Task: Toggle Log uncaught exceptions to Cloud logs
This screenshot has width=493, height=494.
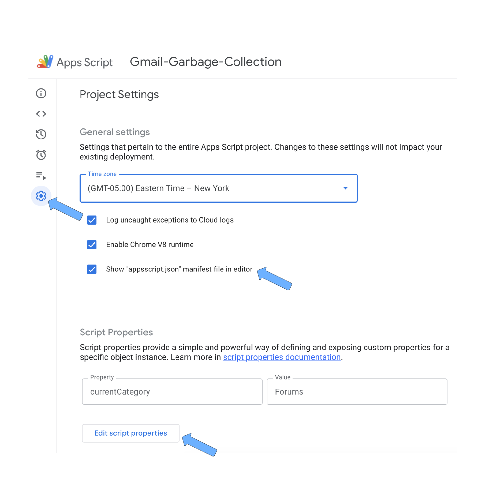Action: click(x=92, y=220)
